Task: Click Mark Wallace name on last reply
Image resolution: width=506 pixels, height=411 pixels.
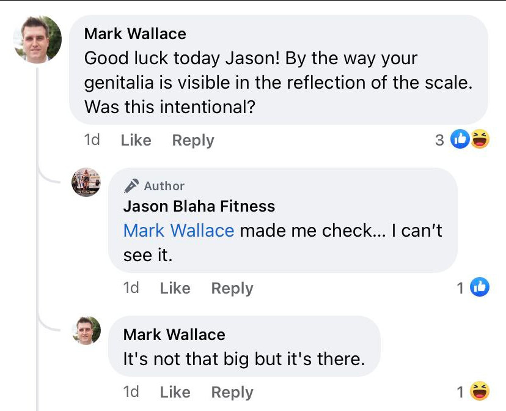Action: coord(174,335)
